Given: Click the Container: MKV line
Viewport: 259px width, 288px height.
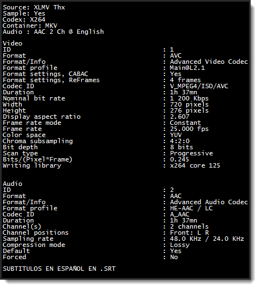Looking at the screenshot, I should coord(30,26).
